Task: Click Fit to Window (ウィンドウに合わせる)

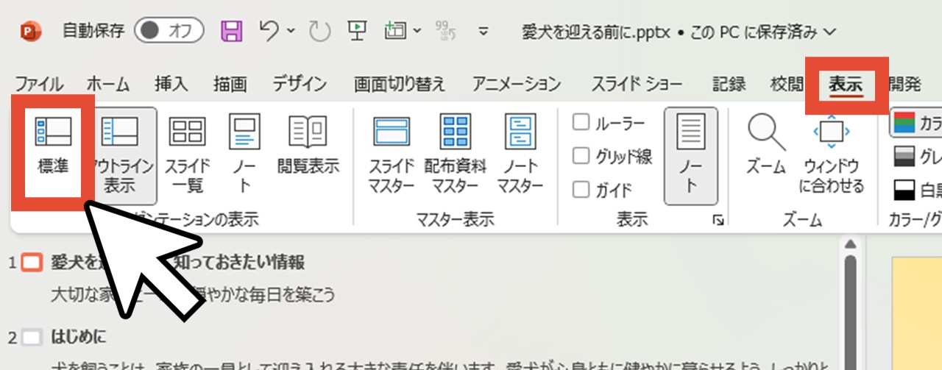Action: tap(831, 155)
